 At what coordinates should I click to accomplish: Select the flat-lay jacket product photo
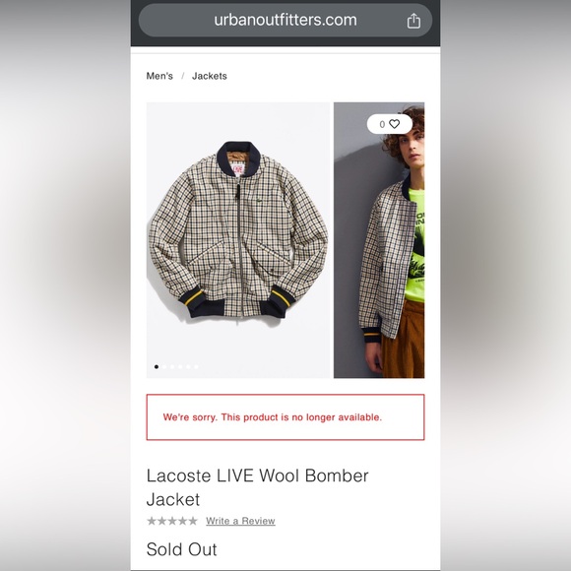[238, 240]
